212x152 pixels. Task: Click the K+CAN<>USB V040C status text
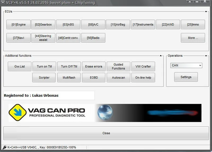click(x=42, y=147)
